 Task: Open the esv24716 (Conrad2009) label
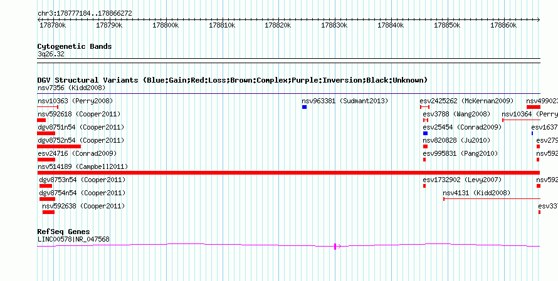click(x=77, y=153)
